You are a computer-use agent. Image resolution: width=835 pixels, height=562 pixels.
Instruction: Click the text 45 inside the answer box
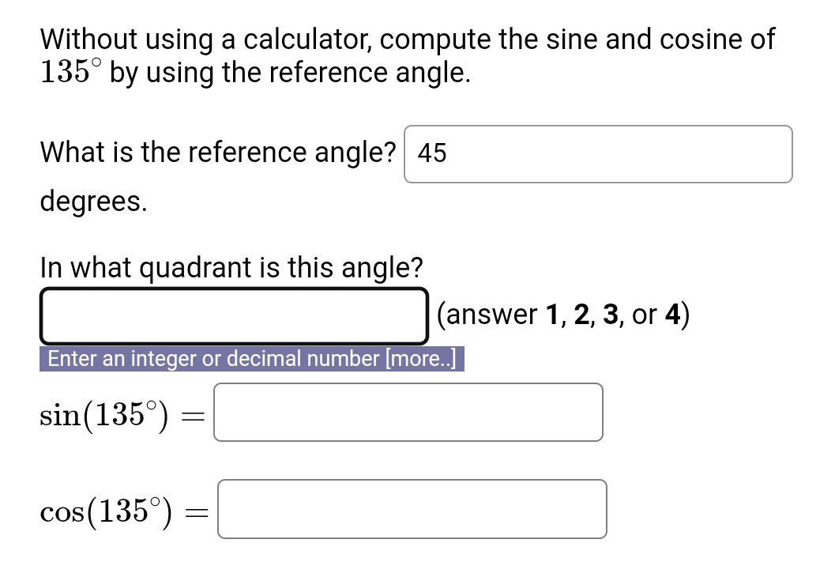click(431, 153)
